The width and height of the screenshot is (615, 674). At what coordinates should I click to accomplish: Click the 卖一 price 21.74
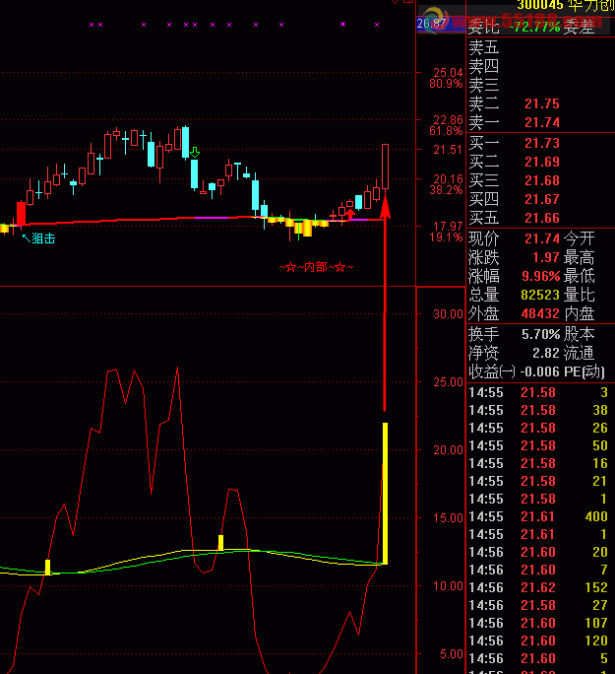542,122
